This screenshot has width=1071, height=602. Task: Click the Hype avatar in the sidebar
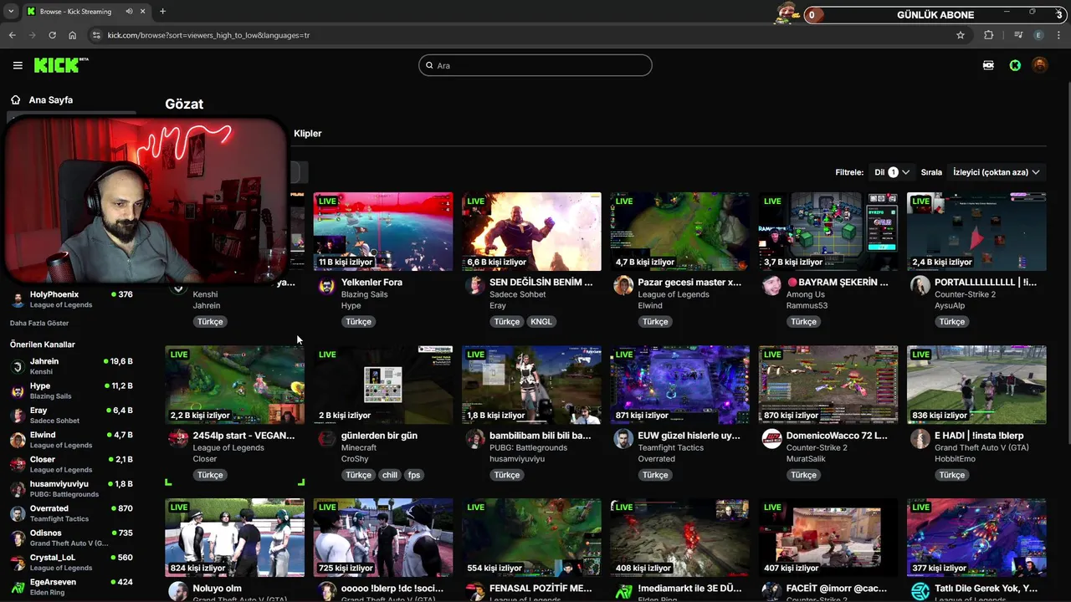[x=18, y=391]
